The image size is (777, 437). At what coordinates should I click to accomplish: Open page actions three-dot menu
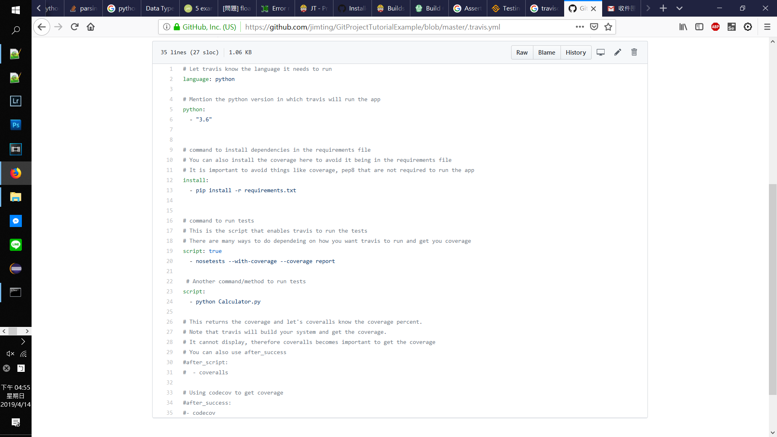[x=580, y=27]
